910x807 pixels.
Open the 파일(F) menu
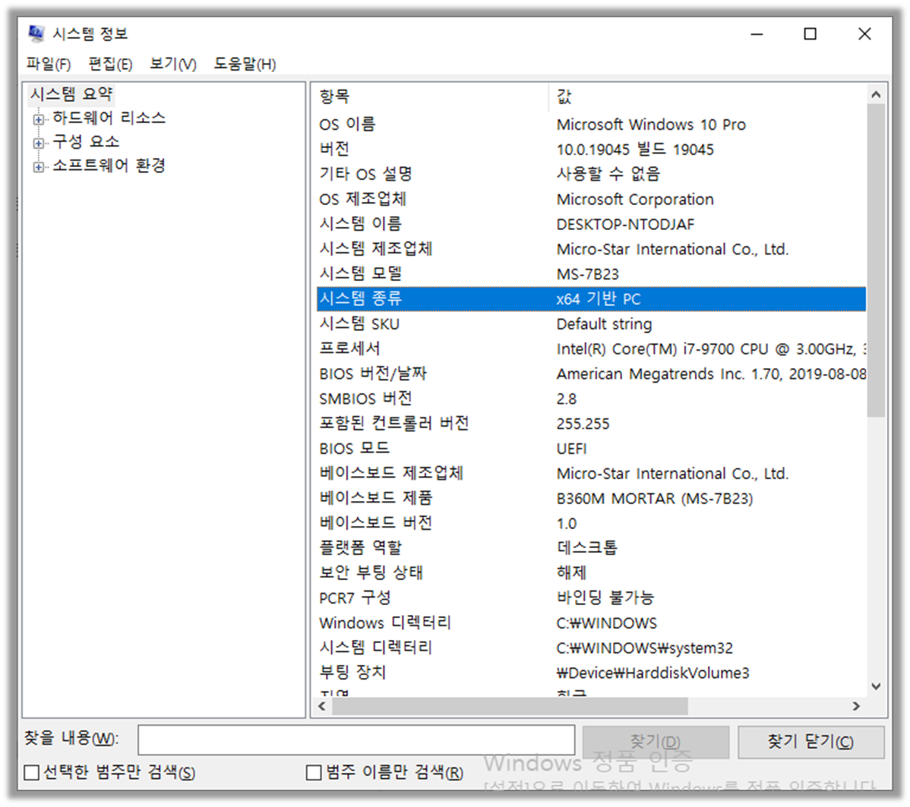click(x=49, y=64)
